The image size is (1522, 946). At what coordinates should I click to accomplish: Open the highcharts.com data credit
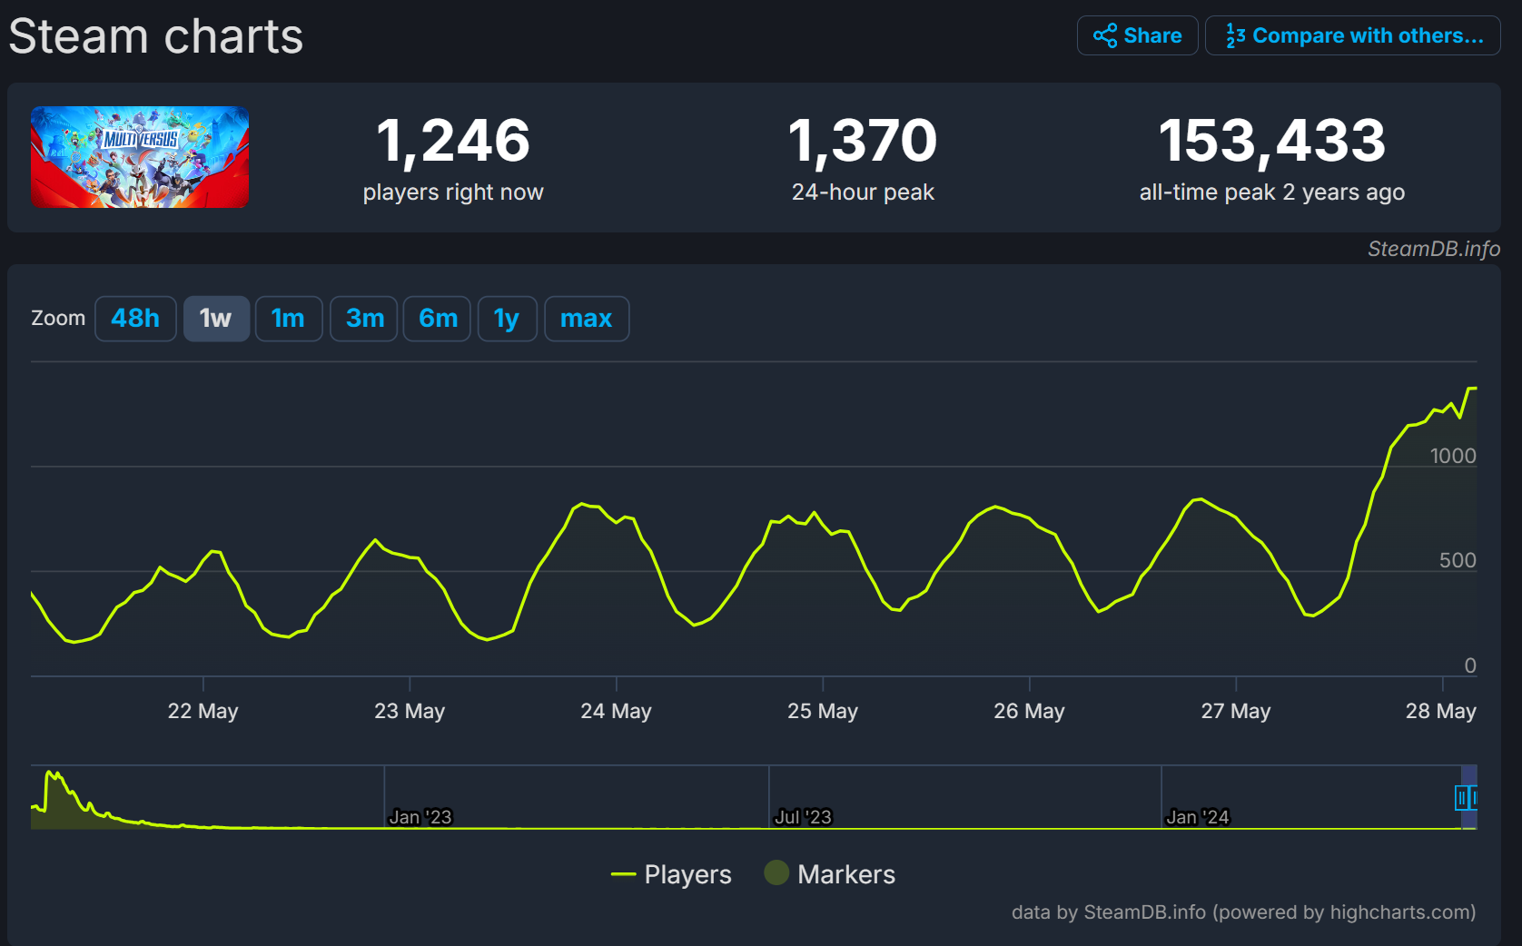[1244, 912]
